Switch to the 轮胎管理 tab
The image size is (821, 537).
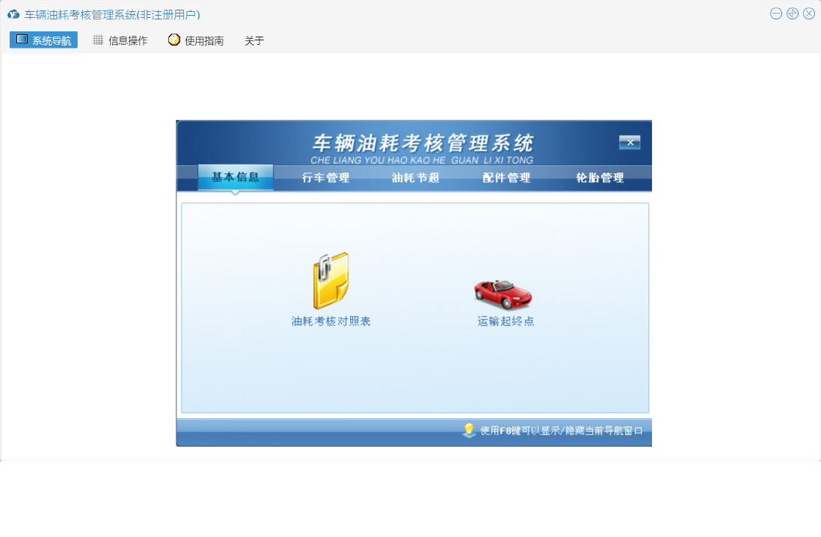pyautogui.click(x=600, y=178)
